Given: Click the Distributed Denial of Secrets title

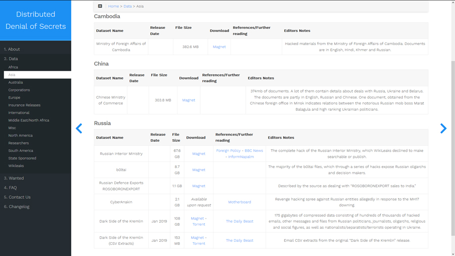Looking at the screenshot, I should [35, 20].
